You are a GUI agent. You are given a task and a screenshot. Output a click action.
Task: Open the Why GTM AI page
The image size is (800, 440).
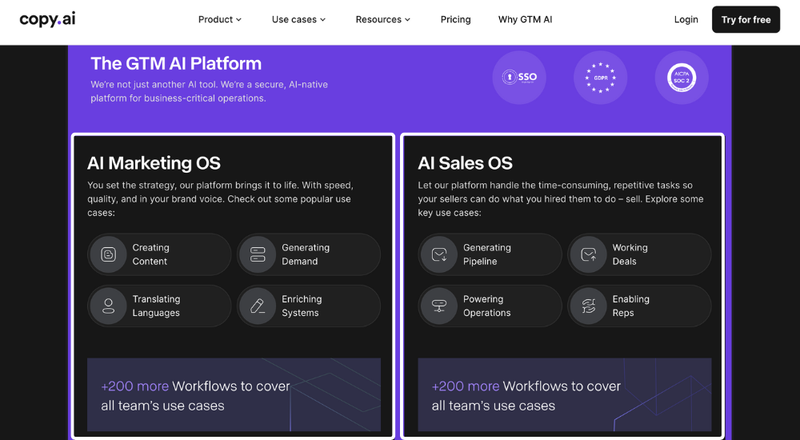pyautogui.click(x=525, y=19)
